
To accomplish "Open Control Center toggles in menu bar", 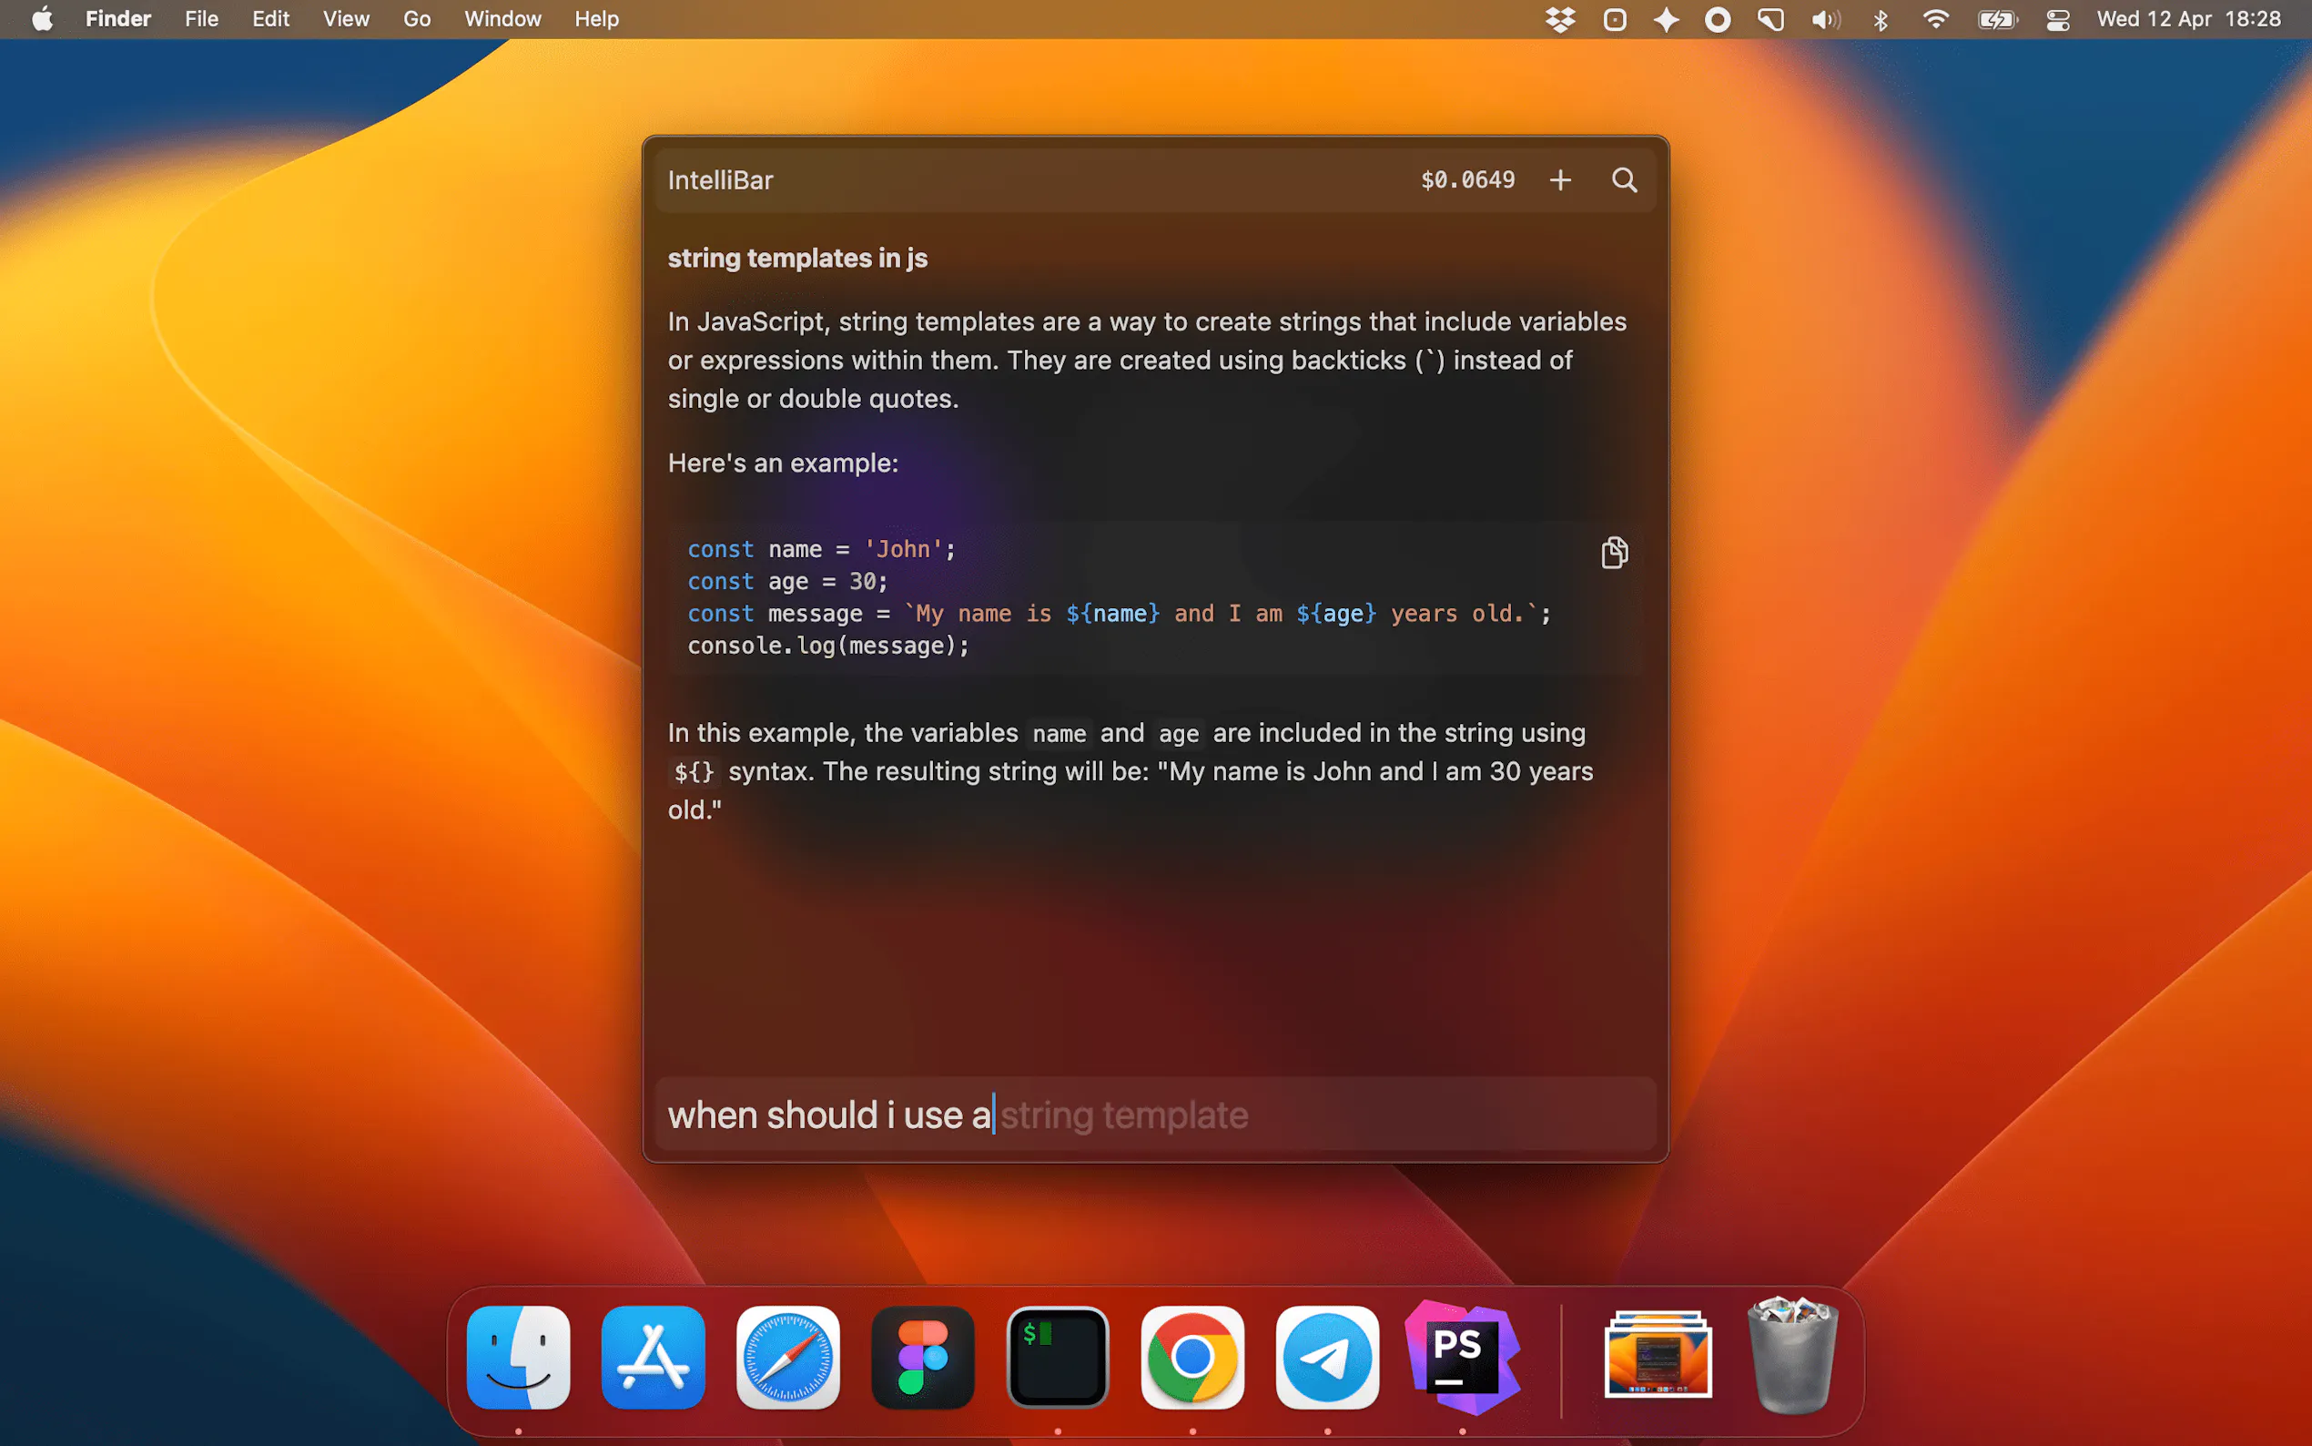I will tap(2058, 19).
